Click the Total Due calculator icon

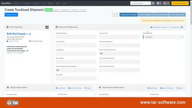[x=22, y=53]
